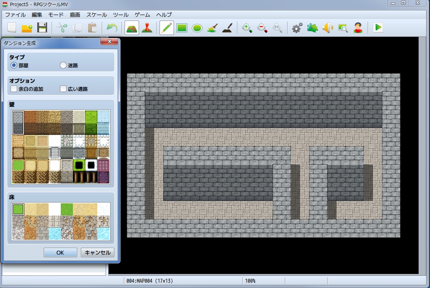Click the Paste clipboard icon
Image resolution: width=430 pixels, height=288 pixels.
[92, 28]
